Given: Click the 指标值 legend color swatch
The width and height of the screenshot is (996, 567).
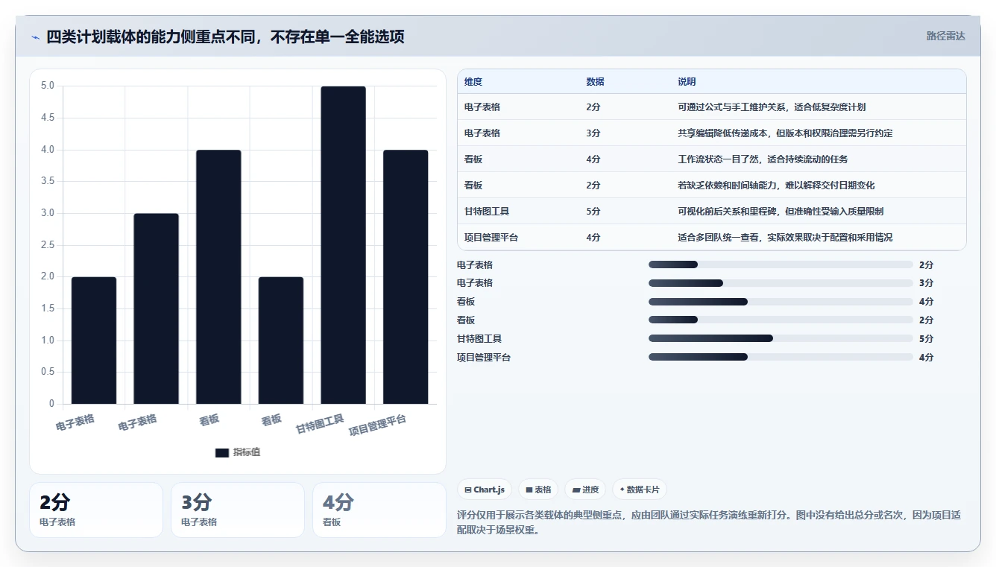Looking at the screenshot, I should [221, 452].
